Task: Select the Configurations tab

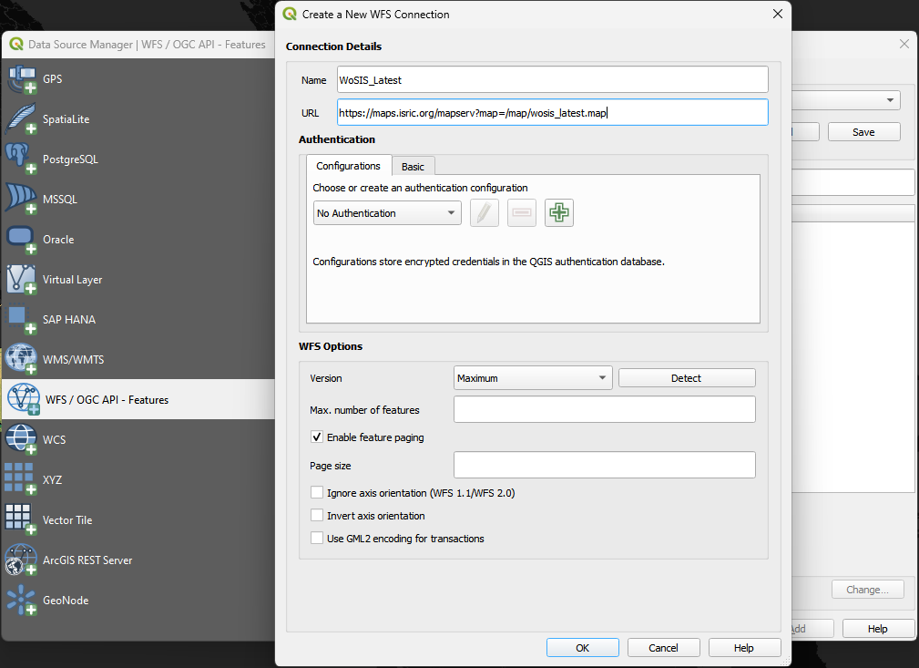Action: pyautogui.click(x=349, y=166)
